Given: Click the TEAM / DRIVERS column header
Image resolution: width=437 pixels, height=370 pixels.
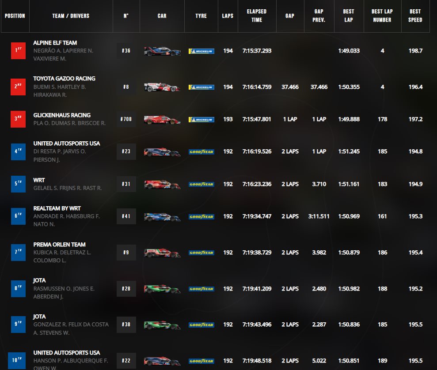Looking at the screenshot, I should [71, 16].
